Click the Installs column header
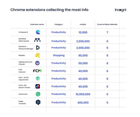The image size is (140, 117). pos(83,24)
